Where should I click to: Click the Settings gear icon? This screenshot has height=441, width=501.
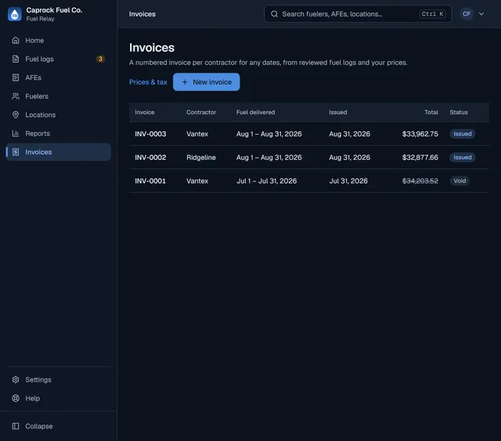[x=16, y=380]
